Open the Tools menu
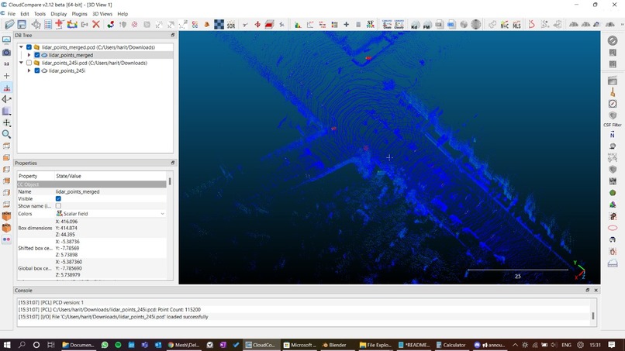The image size is (625, 351). pos(40,13)
